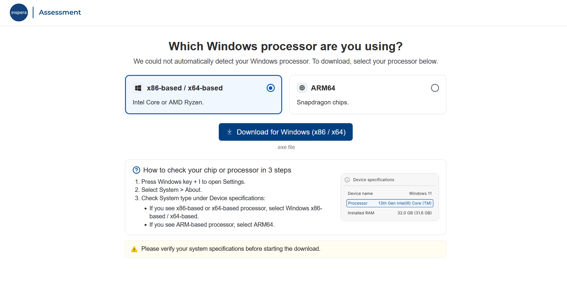Click the yellow warning triangle icon

(134, 249)
